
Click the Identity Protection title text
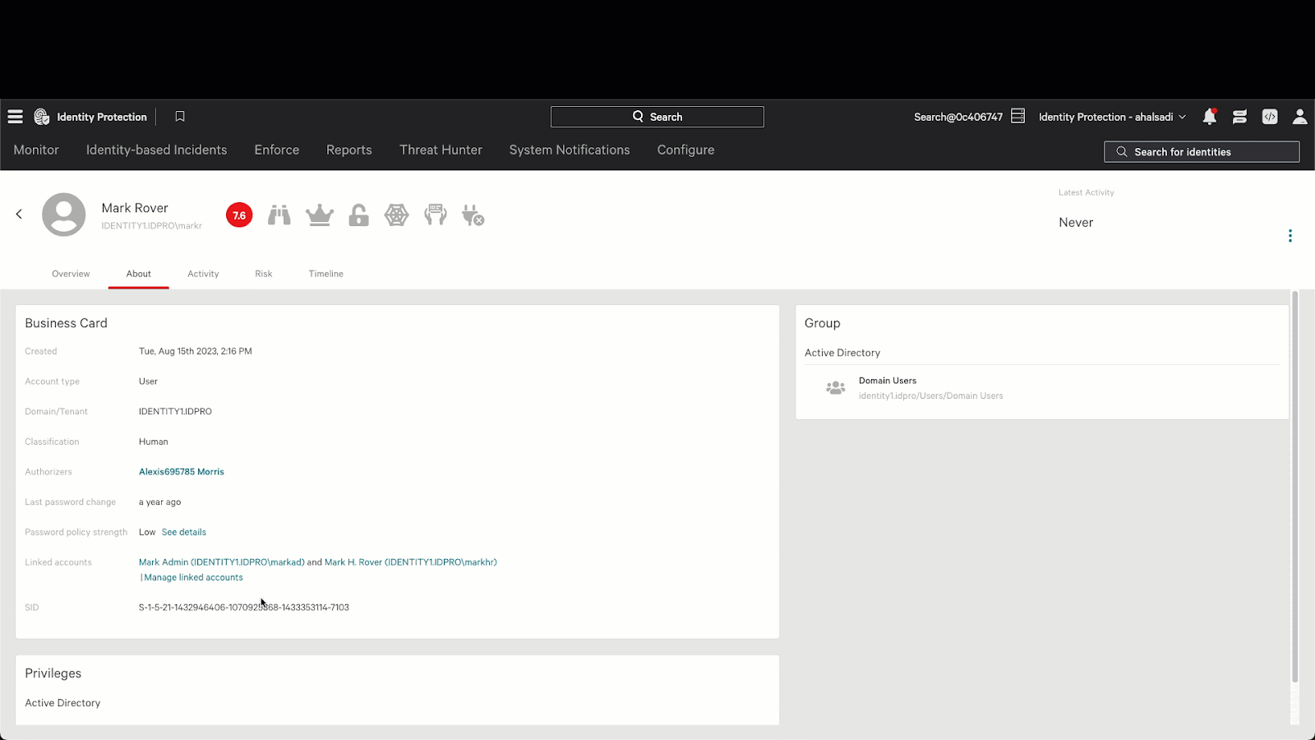(102, 117)
